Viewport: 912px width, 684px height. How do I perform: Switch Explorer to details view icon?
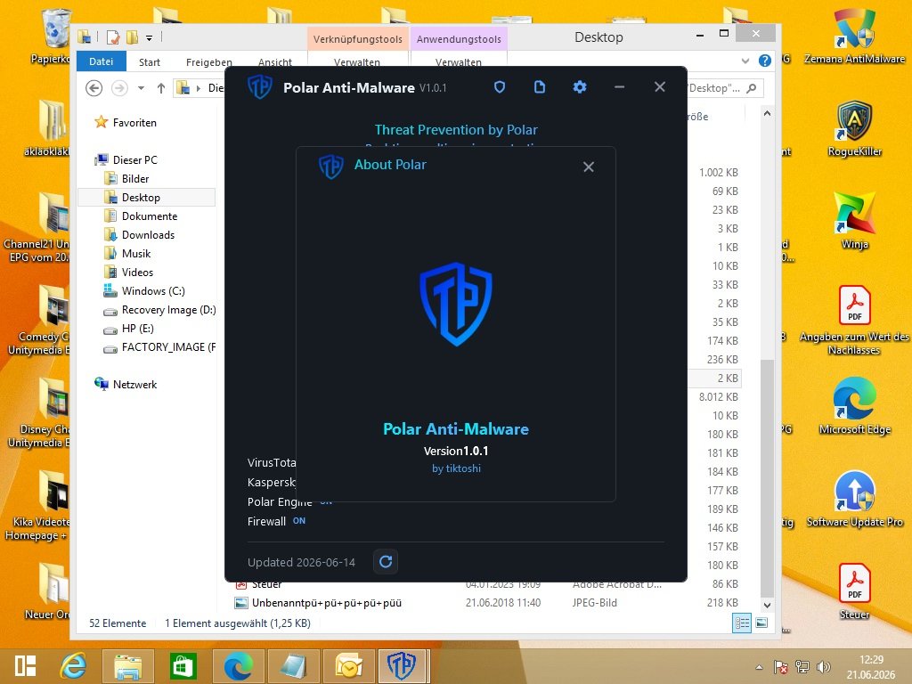(x=742, y=623)
